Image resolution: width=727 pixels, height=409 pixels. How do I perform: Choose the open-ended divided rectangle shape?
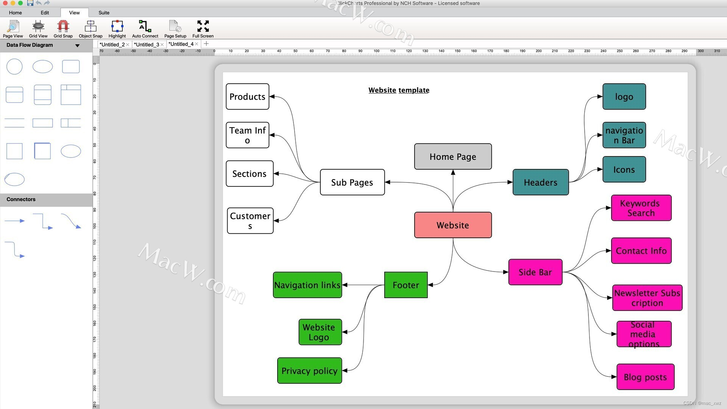click(71, 123)
